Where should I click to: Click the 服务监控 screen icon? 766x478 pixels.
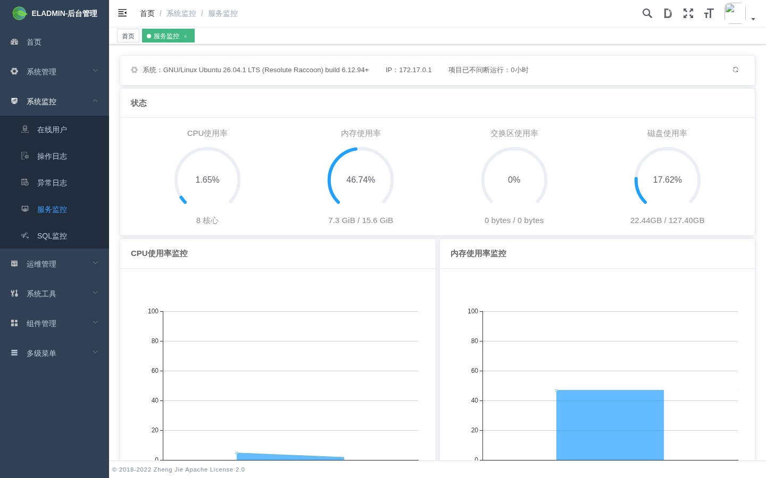pos(25,209)
